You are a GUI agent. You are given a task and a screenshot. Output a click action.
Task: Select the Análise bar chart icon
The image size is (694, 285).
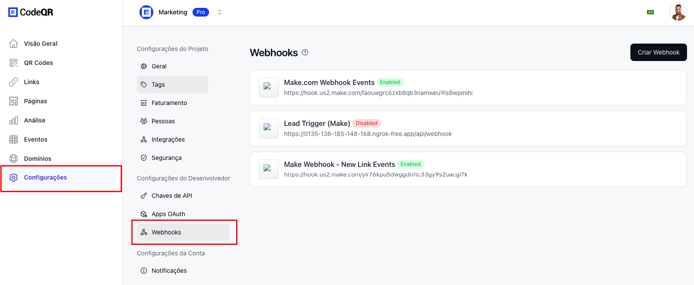click(14, 120)
